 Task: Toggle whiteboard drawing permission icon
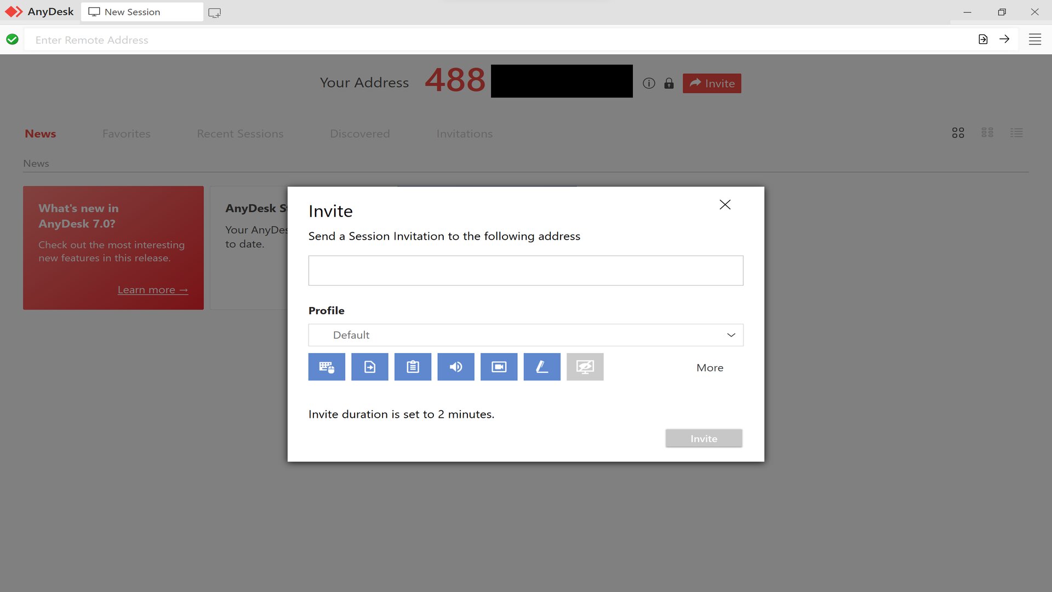542,367
